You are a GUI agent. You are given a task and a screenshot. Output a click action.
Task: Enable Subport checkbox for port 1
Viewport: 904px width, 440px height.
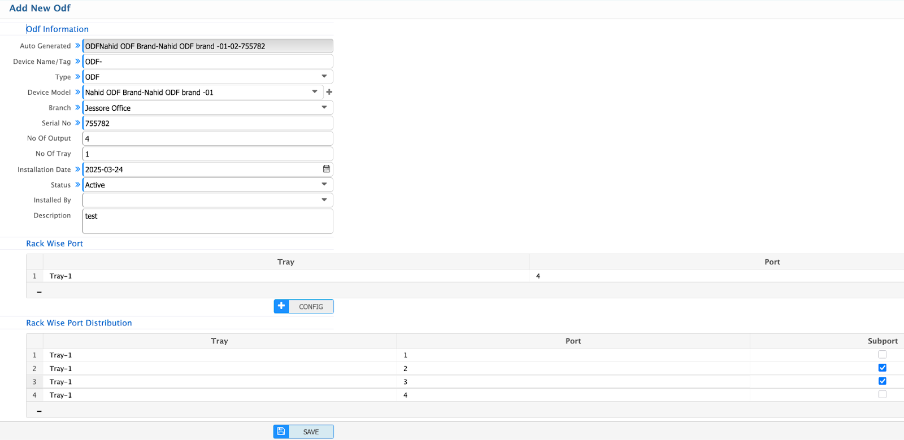click(882, 355)
